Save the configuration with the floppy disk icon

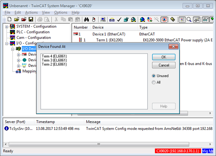31,19
